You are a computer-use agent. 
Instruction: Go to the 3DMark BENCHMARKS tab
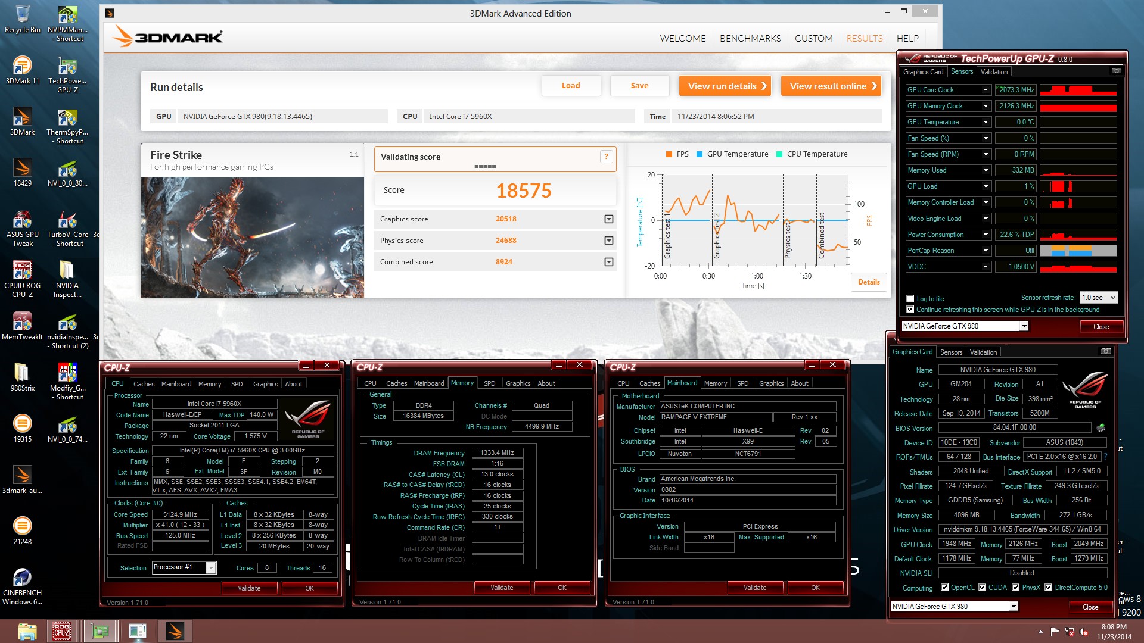[750, 38]
